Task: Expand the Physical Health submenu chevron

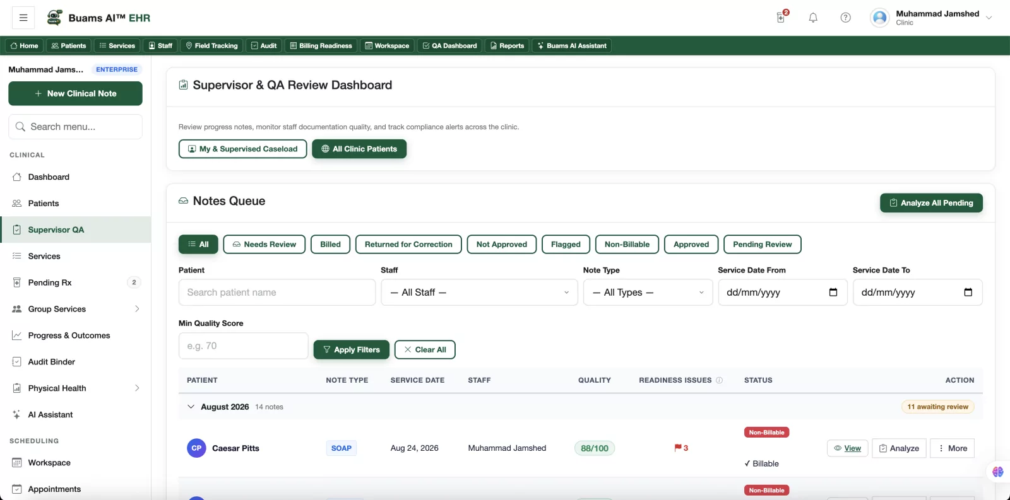Action: (137, 388)
